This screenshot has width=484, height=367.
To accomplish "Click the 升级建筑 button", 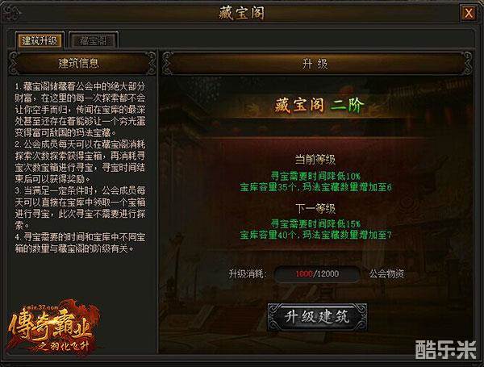I will [x=317, y=317].
